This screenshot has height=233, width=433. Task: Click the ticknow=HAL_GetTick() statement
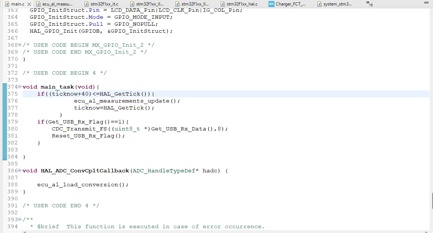click(114, 108)
